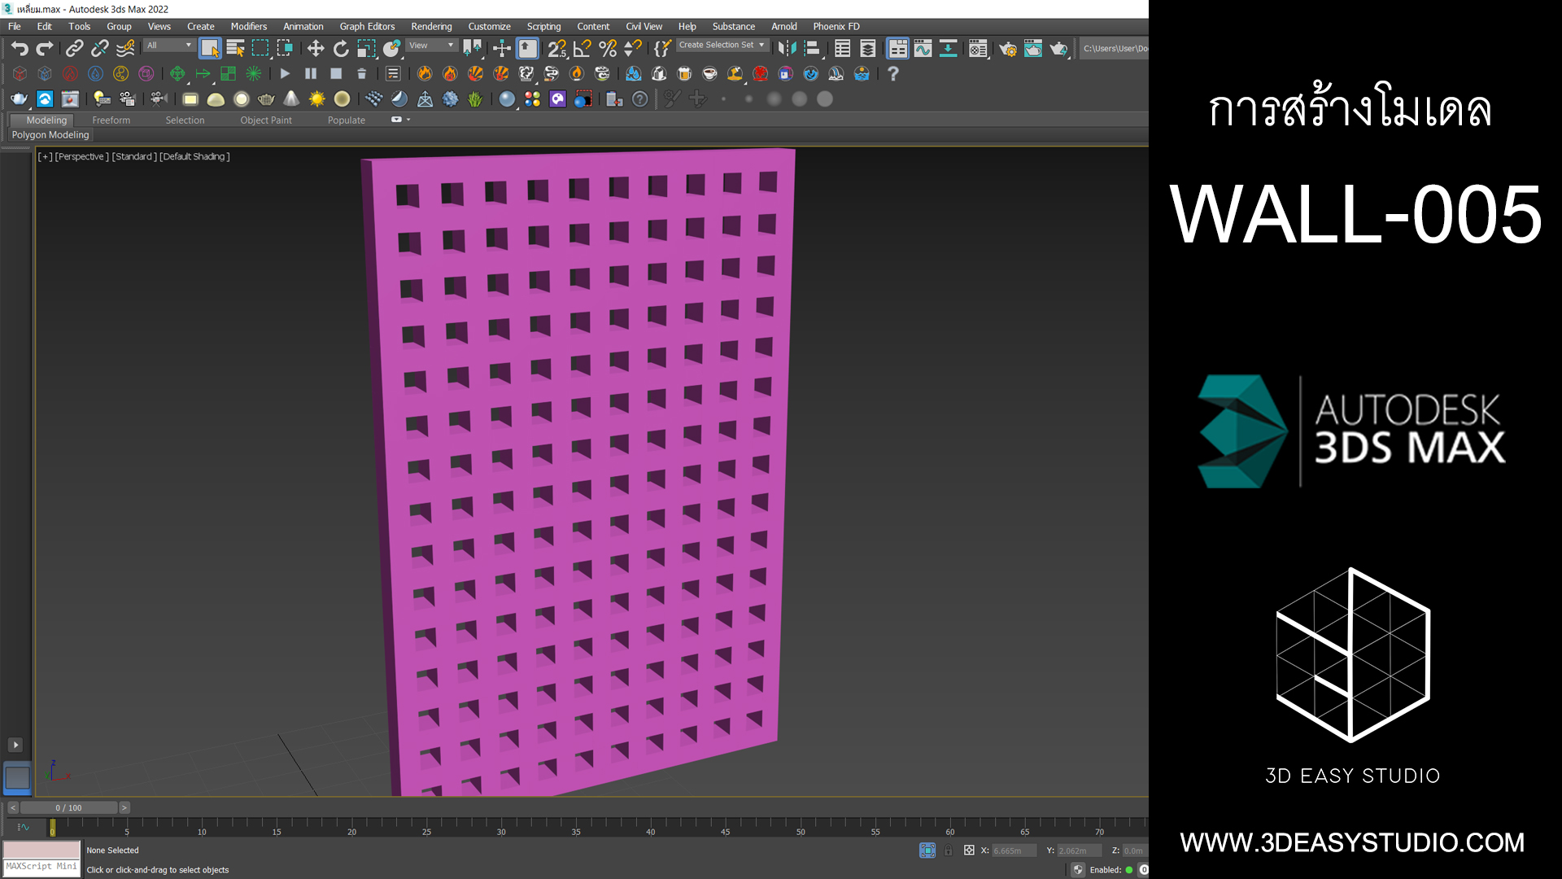Click the Sunlight system icon
1562x879 pixels.
pos(316,99)
